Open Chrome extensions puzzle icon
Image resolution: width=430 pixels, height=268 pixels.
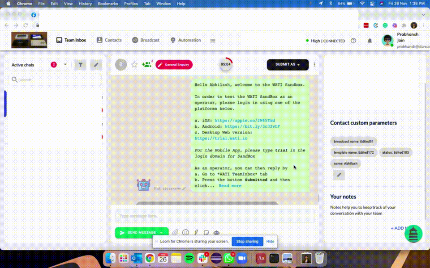[x=404, y=25]
